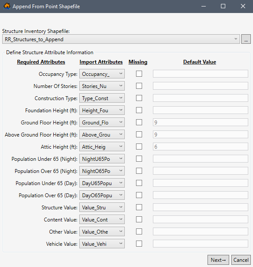The image size is (253, 267).
Task: Open the Population Under 65 (Night) dropdown
Action: [102, 159]
